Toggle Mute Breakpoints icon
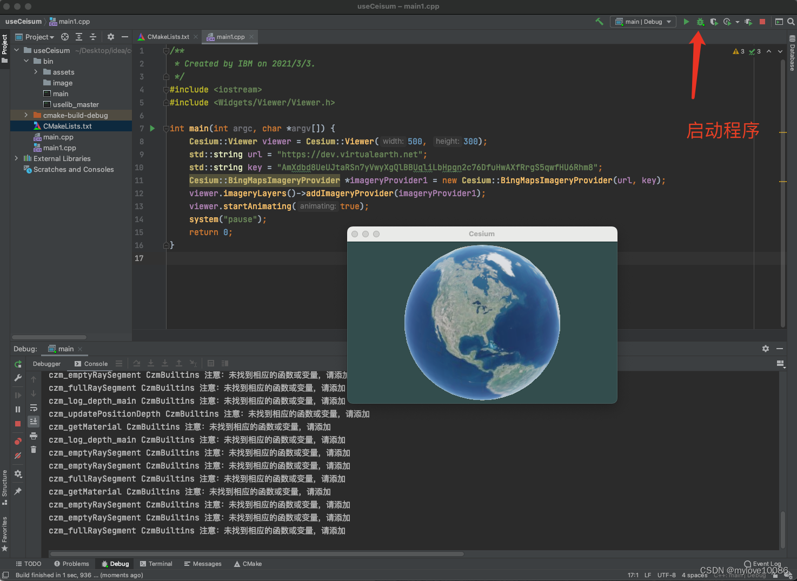Viewport: 797px width, 581px height. click(x=18, y=456)
